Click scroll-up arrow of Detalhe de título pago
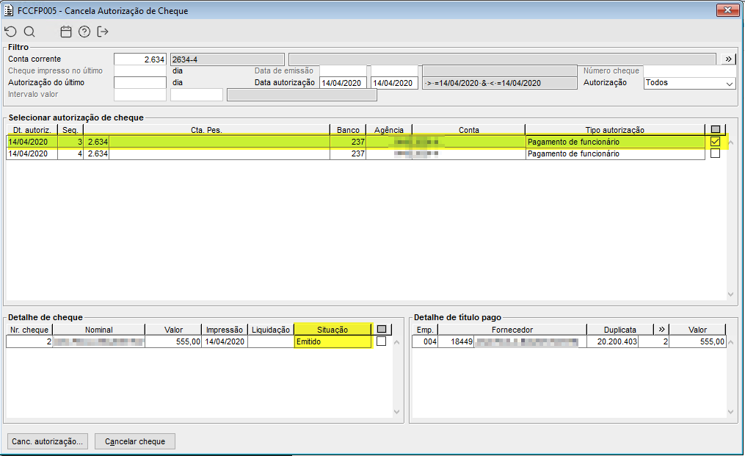Screen dimensions: 745x456 [731, 342]
